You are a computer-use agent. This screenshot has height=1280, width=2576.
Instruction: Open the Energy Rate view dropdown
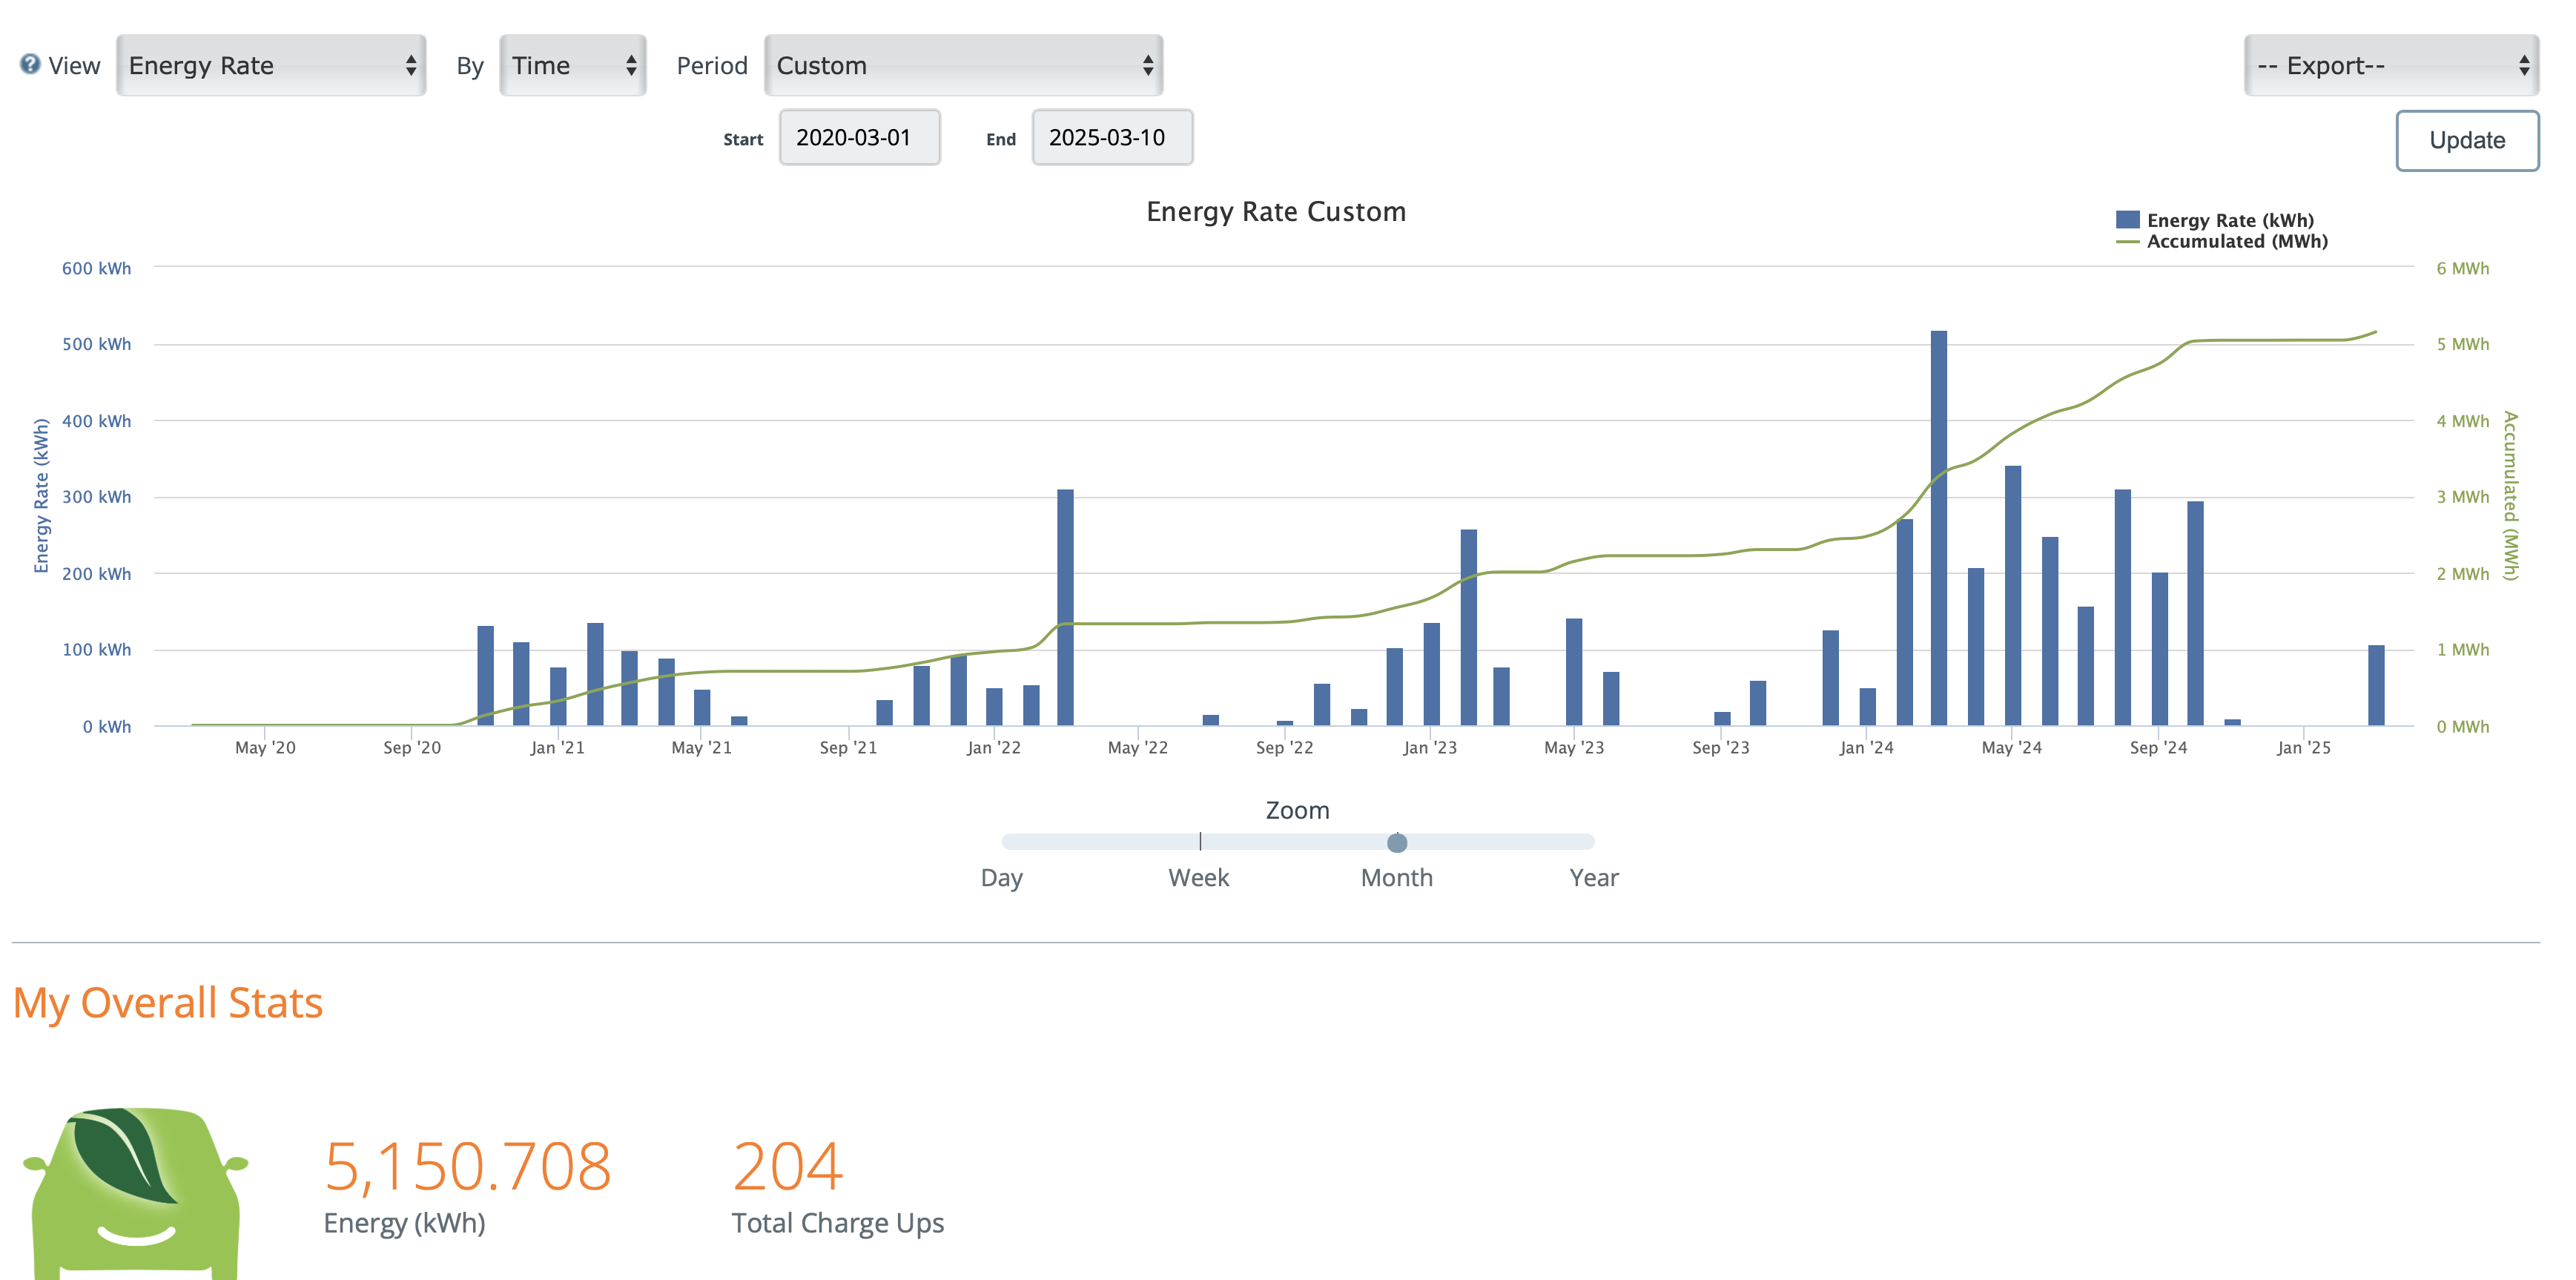click(x=271, y=66)
